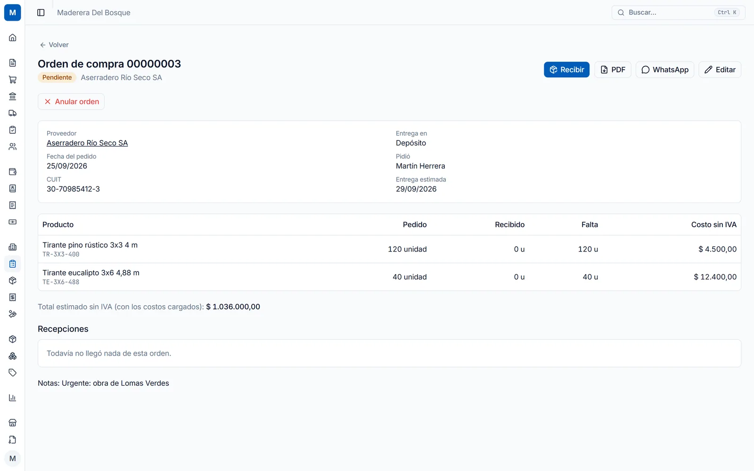Download the order as PDF

click(613, 70)
